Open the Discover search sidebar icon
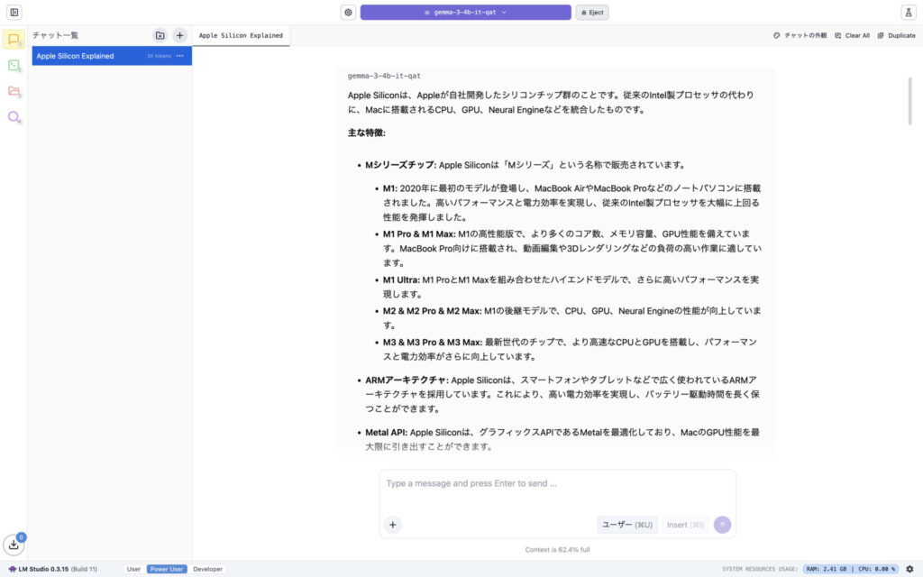 [14, 117]
